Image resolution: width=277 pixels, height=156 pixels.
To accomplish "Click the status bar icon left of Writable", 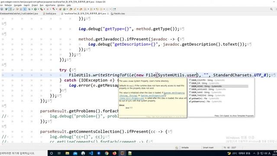I will [x=177, y=147].
